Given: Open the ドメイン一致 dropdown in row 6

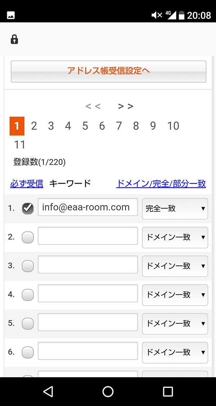Looking at the screenshot, I should (x=175, y=352).
